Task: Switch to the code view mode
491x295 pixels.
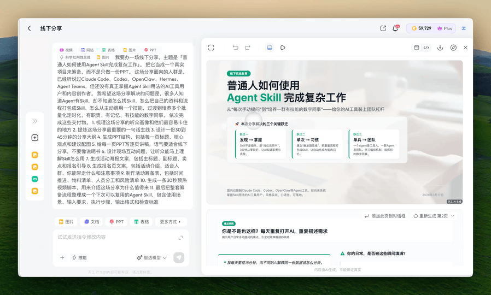Action: [x=426, y=48]
